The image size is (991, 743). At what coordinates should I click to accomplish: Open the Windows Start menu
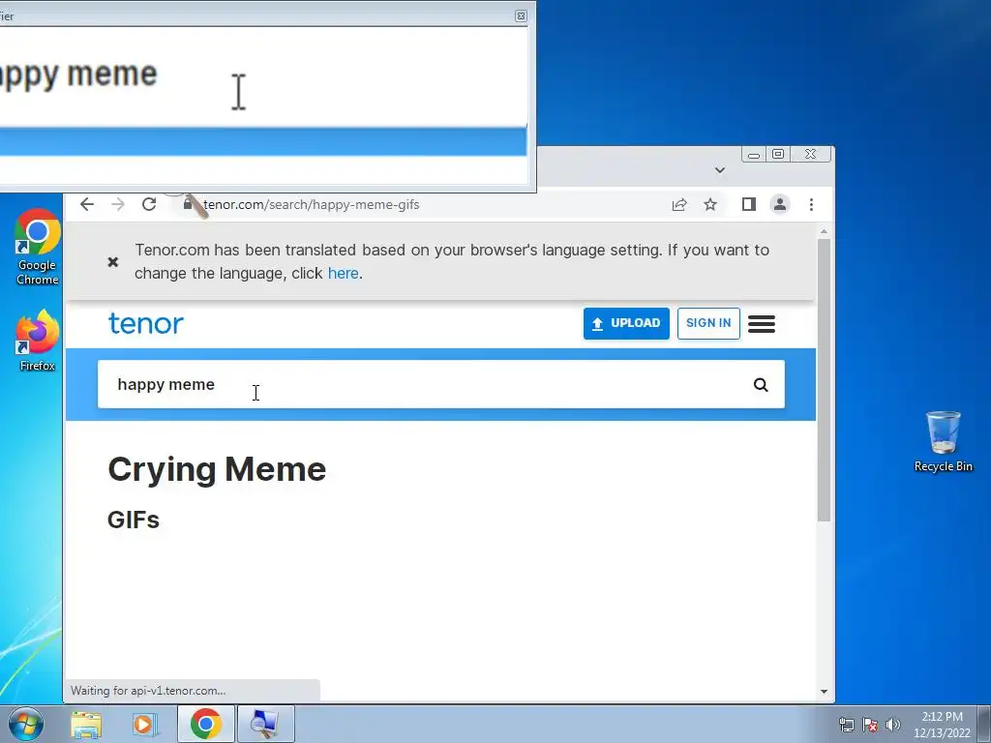(24, 724)
